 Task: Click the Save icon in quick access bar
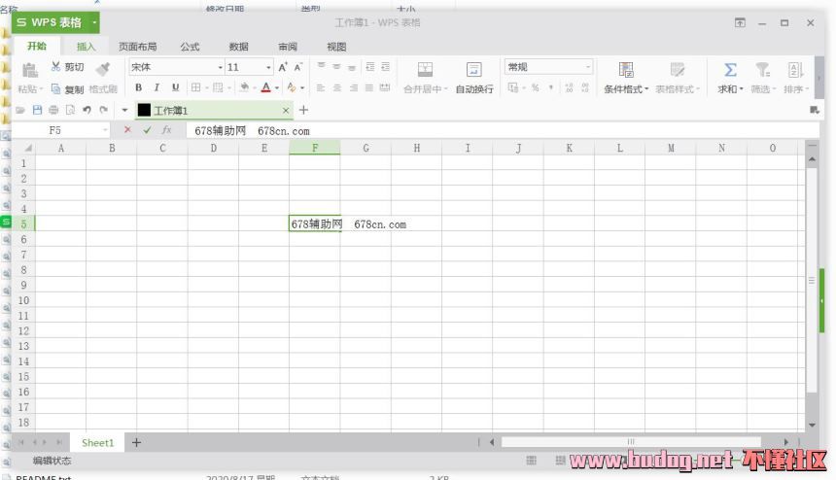[x=38, y=111]
